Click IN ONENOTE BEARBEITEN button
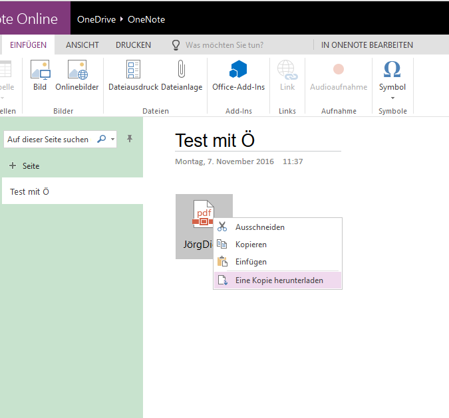 coord(367,45)
